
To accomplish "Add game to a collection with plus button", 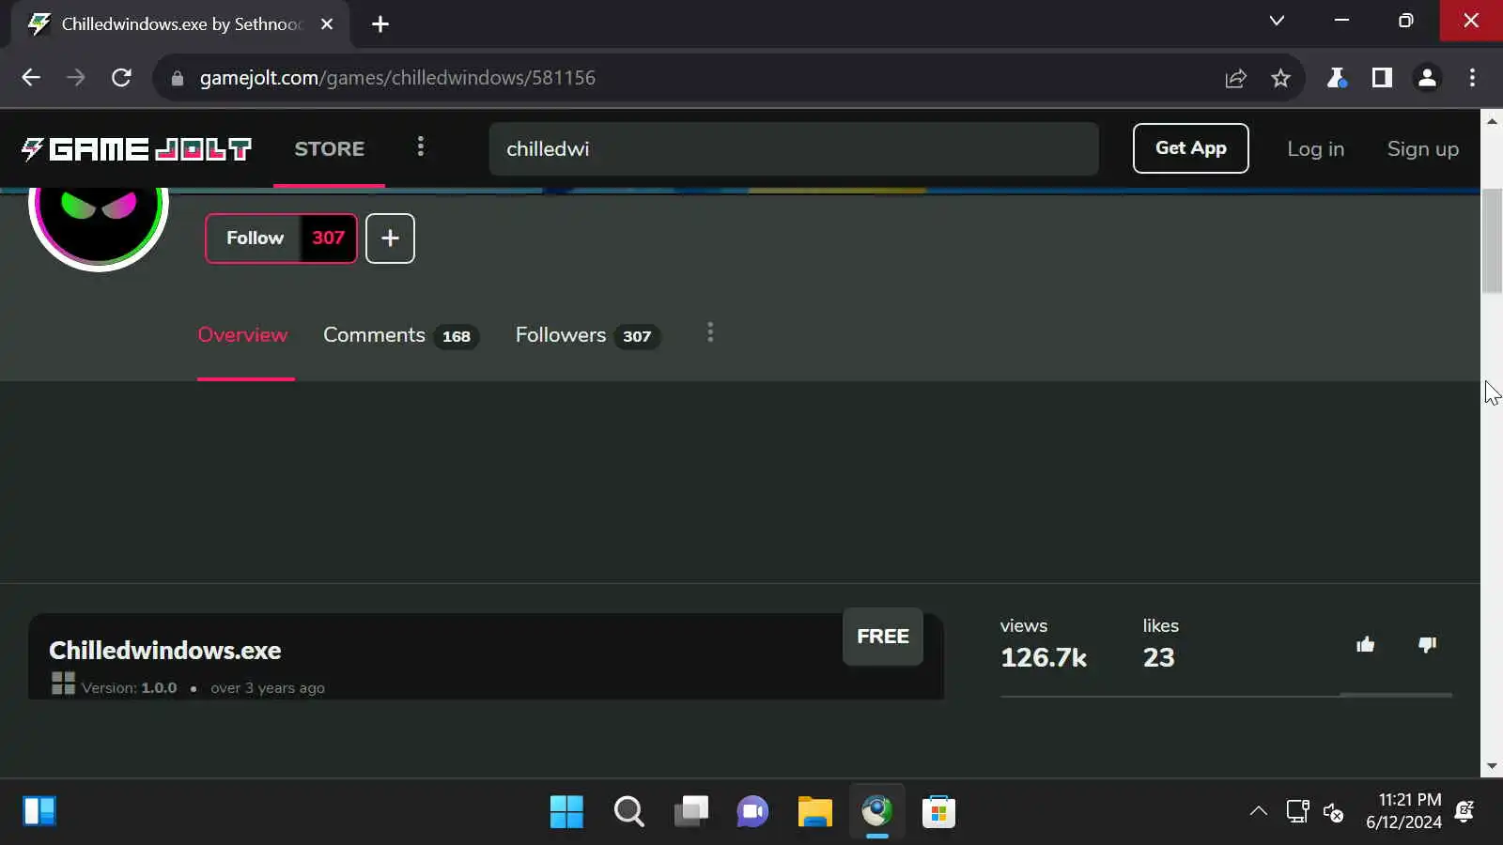I will (x=390, y=238).
